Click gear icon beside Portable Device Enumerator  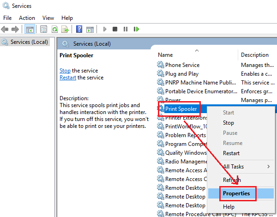[x=160, y=91]
